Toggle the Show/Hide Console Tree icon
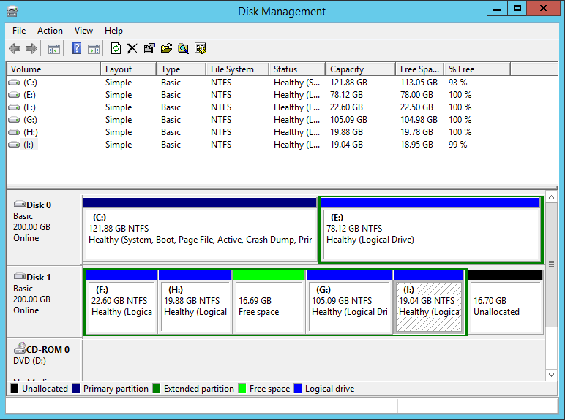This screenshot has height=420, width=565. pos(53,49)
